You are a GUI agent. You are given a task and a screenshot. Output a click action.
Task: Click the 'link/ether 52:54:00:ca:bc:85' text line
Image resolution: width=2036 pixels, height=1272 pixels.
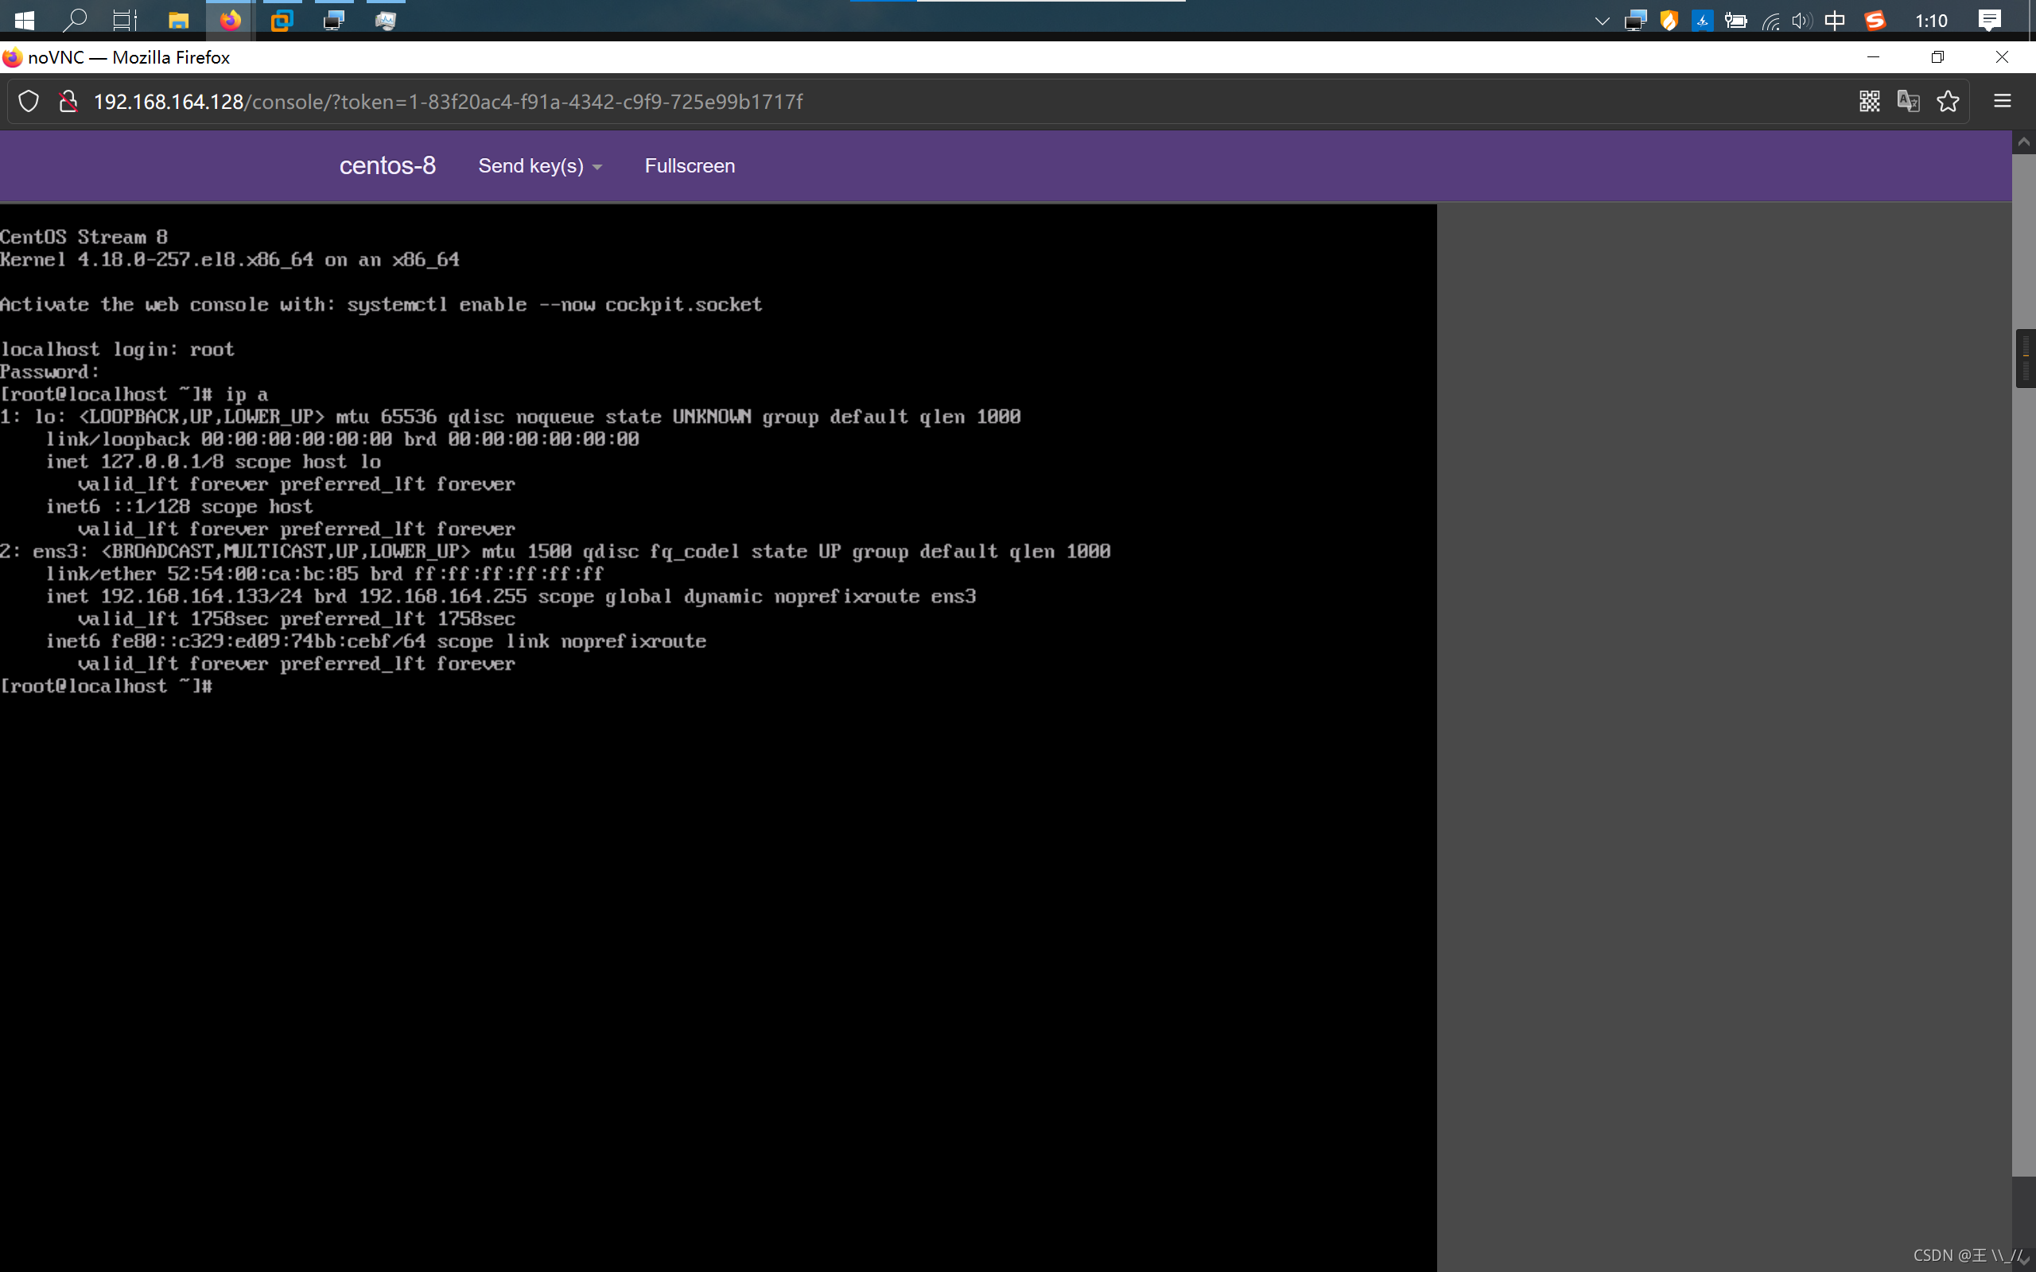[324, 574]
